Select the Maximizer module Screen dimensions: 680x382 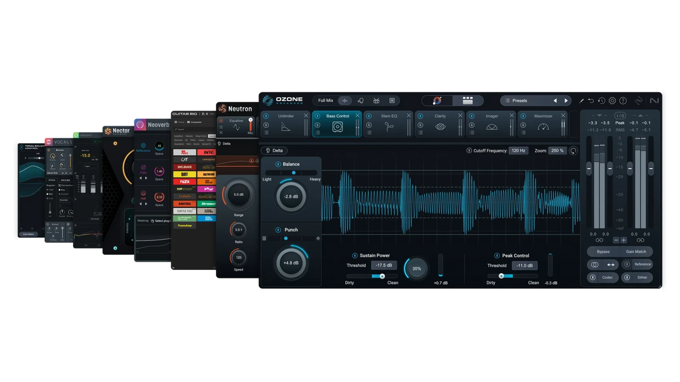click(543, 124)
